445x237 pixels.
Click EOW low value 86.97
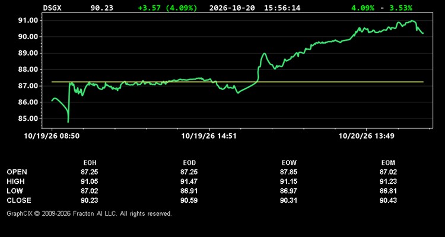288,191
